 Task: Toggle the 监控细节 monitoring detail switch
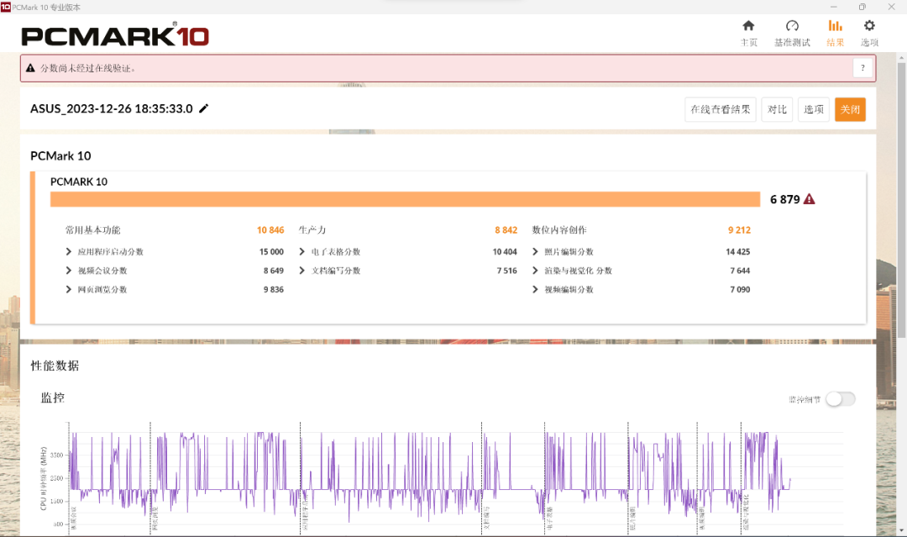841,398
